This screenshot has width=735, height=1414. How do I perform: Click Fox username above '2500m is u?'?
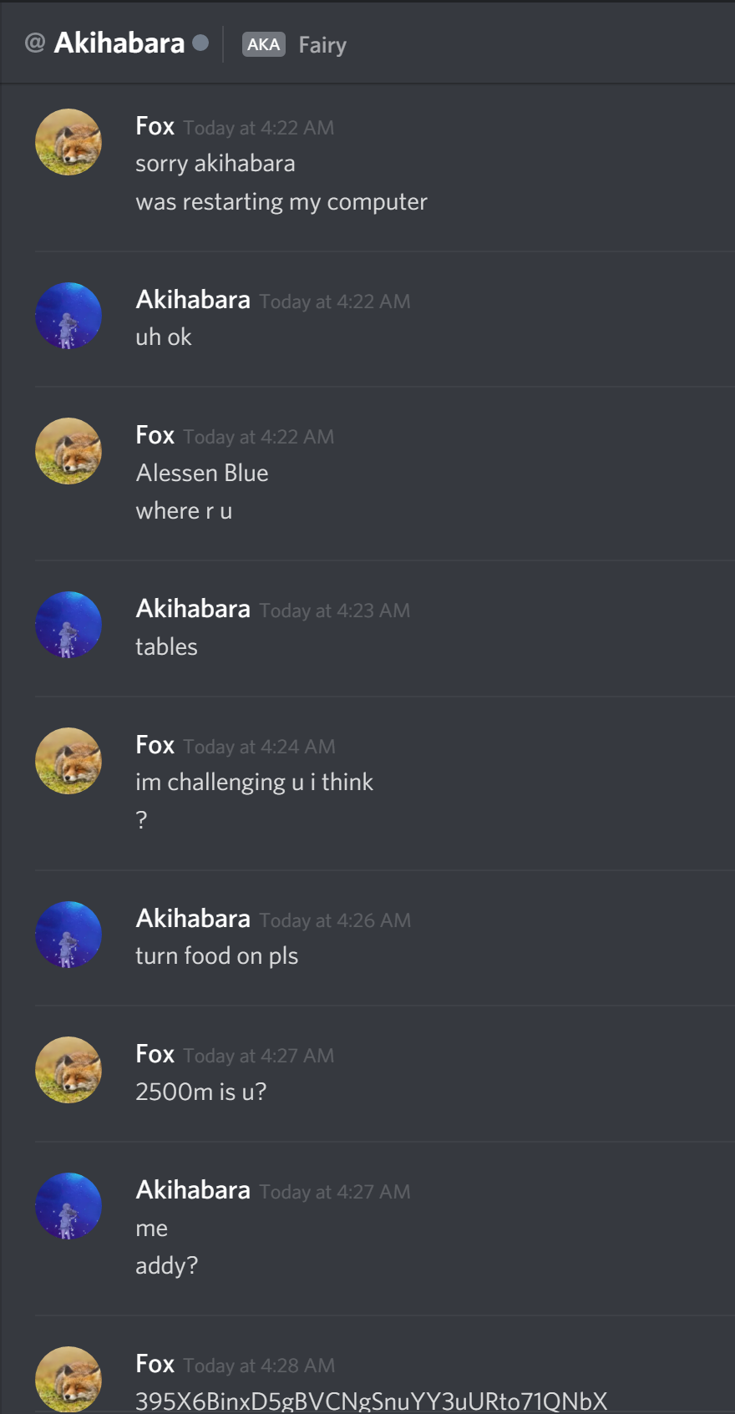[x=155, y=1054]
